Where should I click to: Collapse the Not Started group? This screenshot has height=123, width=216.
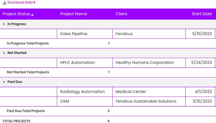point(4,53)
